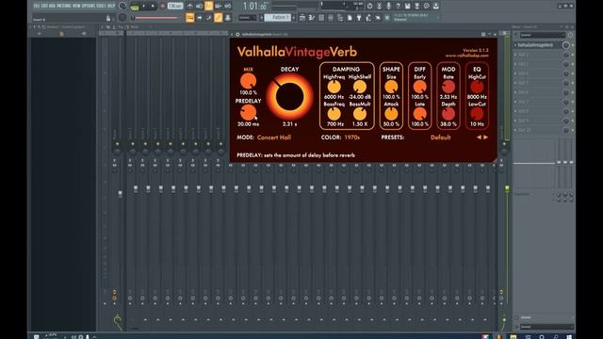Image resolution: width=603 pixels, height=339 pixels.
Task: Open the PATTERNS menu
Action: click(x=64, y=6)
